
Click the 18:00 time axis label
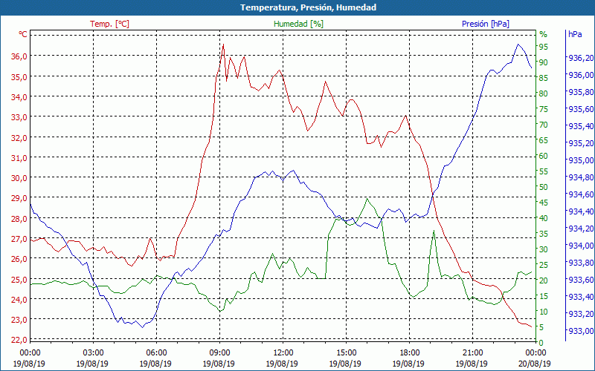(409, 353)
